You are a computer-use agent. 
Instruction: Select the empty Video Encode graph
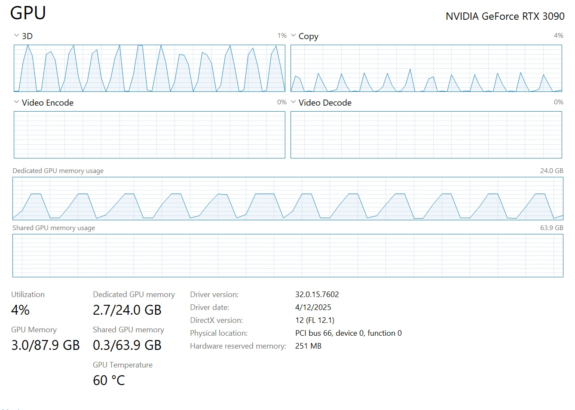pos(149,135)
